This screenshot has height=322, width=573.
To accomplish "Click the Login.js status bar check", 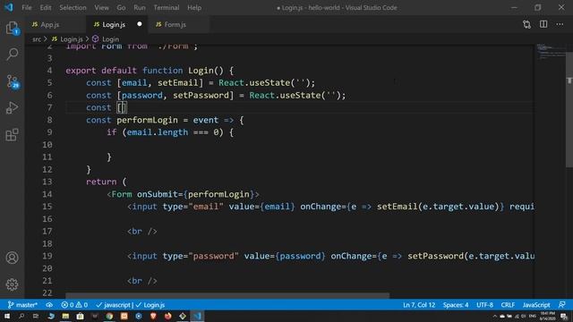I will [x=150, y=305].
